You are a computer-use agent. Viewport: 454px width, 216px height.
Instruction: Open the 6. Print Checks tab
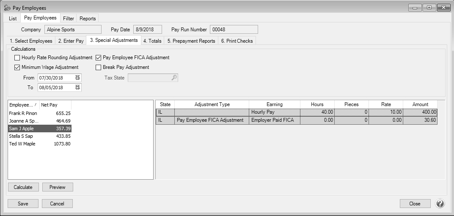[237, 41]
